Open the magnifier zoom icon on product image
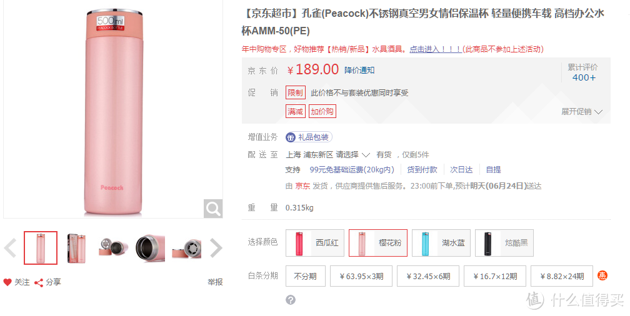This screenshot has width=630, height=316. (213, 209)
